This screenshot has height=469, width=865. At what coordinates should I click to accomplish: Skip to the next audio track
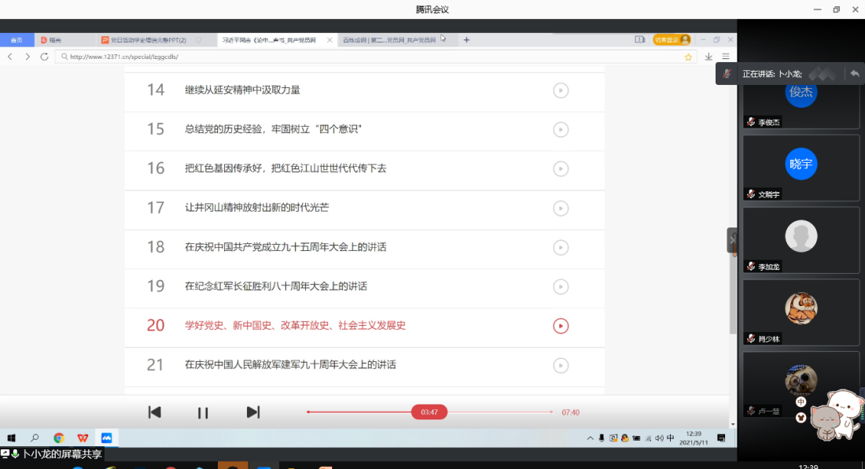252,412
